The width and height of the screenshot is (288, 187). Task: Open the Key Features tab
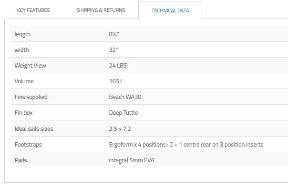point(33,10)
